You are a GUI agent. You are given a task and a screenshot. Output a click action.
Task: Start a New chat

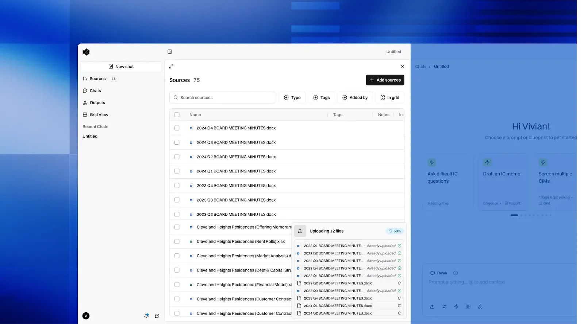coord(121,67)
